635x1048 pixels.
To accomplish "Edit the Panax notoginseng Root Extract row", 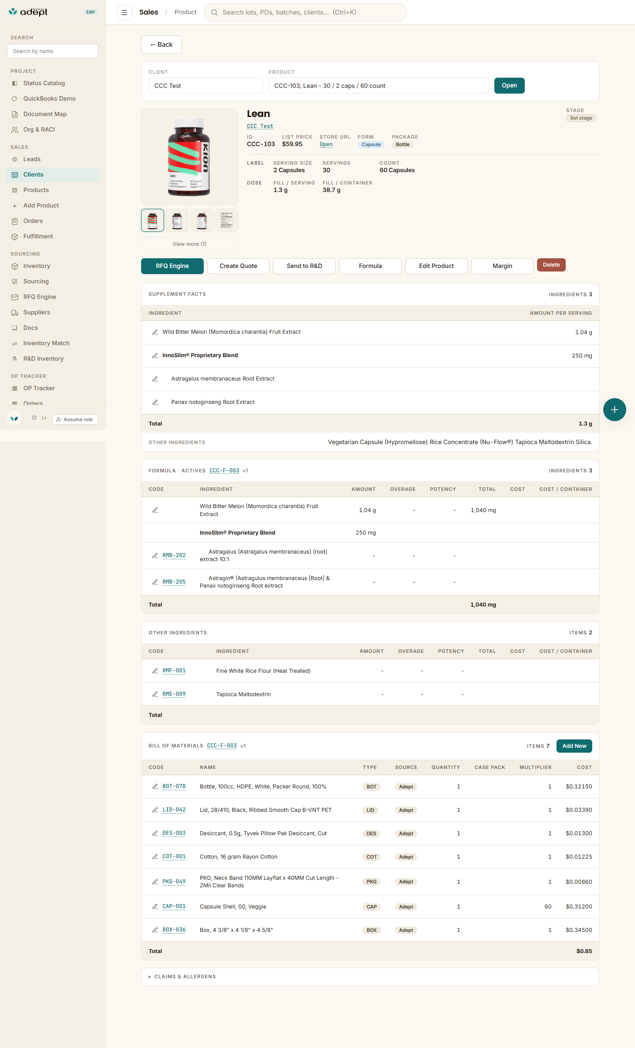I will [155, 402].
